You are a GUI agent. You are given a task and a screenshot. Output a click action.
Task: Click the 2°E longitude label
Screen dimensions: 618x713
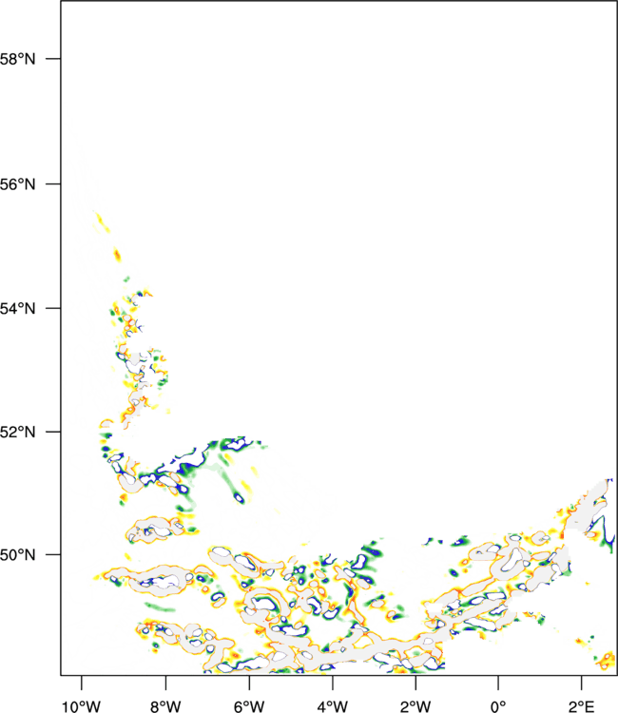[582, 706]
